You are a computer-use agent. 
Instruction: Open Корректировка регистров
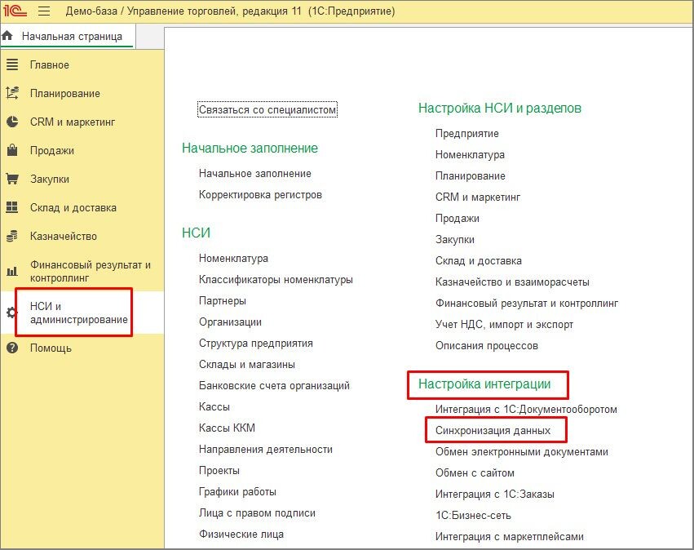point(260,195)
